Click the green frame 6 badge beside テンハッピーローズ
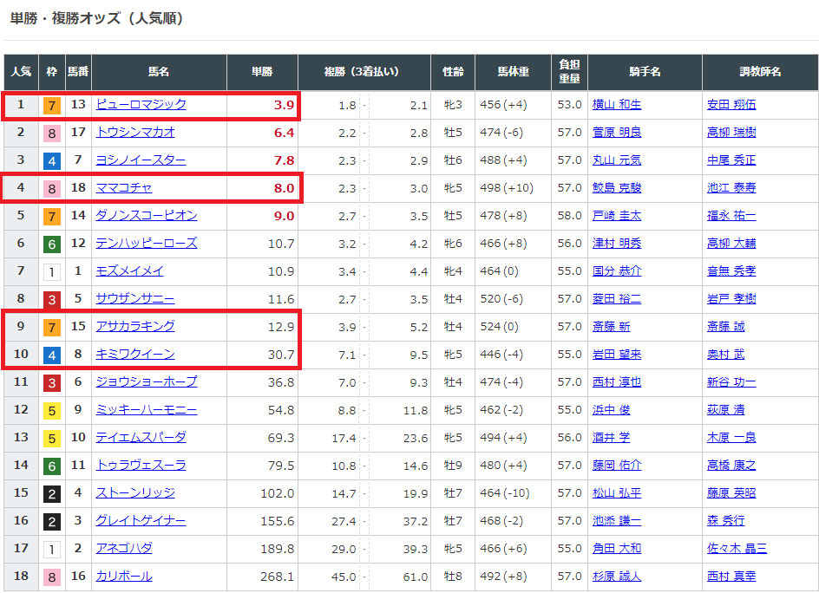This screenshot has width=819, height=593. coord(52,244)
